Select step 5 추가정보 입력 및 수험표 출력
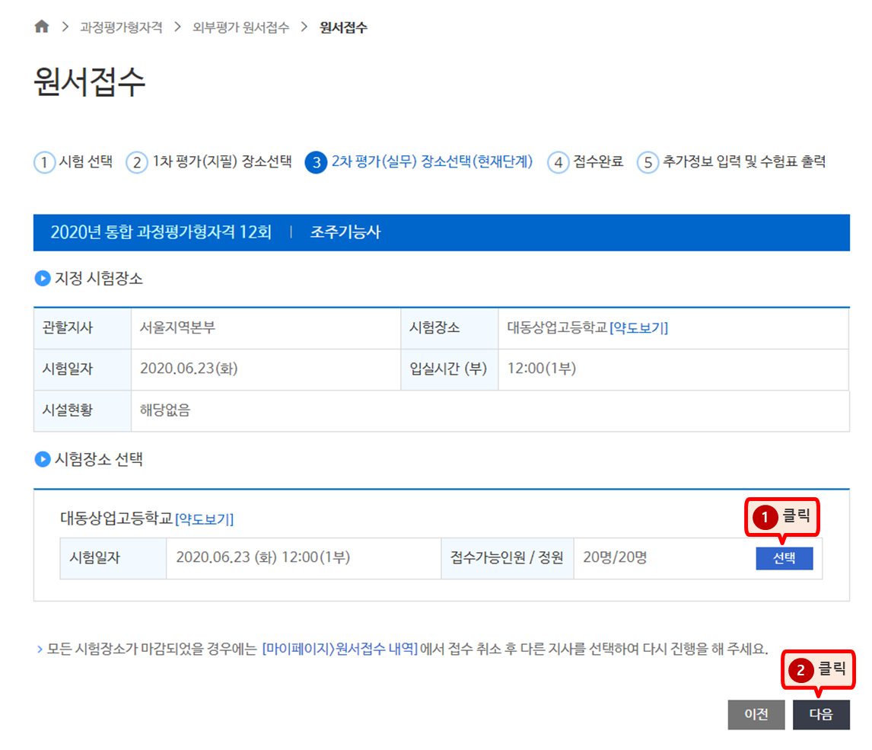This screenshot has width=872, height=750. (731, 162)
